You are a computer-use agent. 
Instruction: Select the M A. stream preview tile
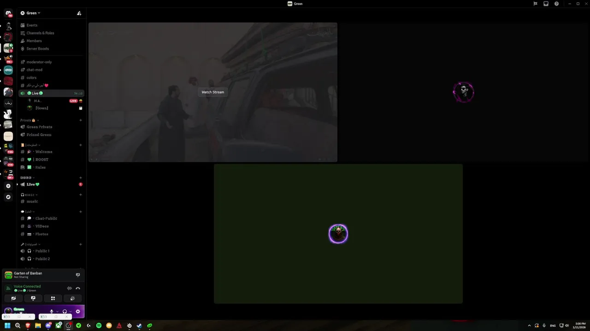[x=213, y=92]
